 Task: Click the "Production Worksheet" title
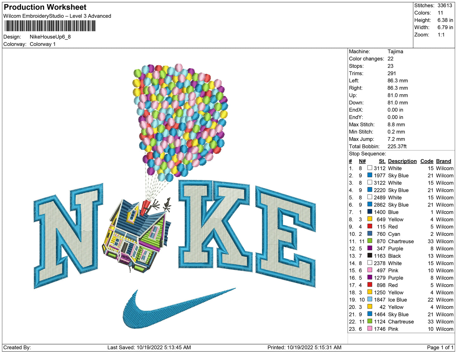(45, 7)
